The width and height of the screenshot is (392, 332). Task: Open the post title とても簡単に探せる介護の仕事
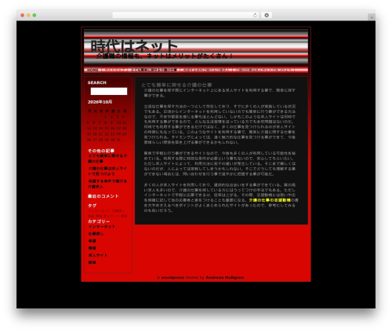point(176,85)
